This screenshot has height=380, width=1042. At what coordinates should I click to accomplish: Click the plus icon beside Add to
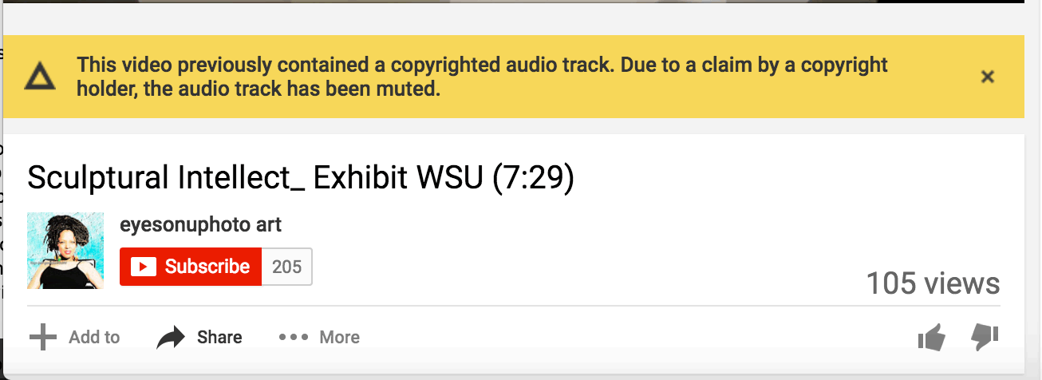pos(43,338)
